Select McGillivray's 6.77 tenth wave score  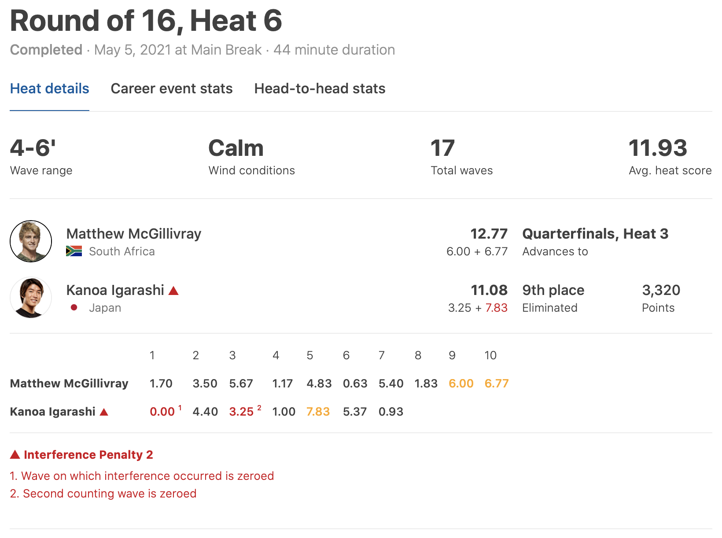tap(496, 383)
